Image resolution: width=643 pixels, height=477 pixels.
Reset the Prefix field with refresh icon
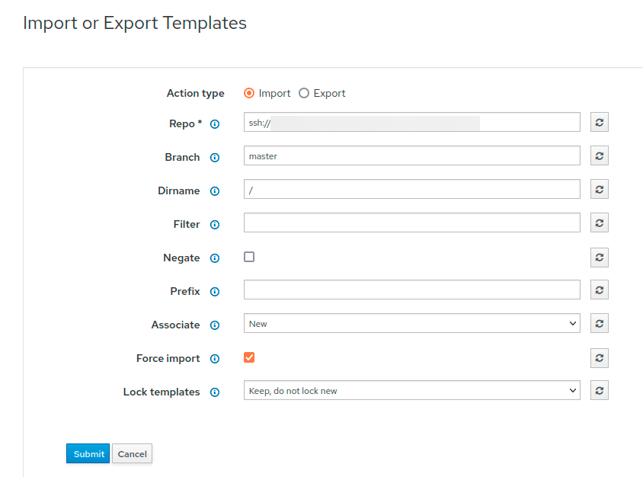(x=600, y=290)
